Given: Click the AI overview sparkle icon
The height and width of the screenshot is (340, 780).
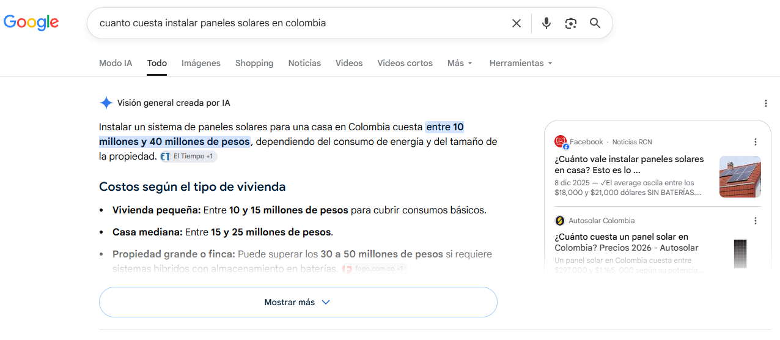Looking at the screenshot, I should pos(106,103).
